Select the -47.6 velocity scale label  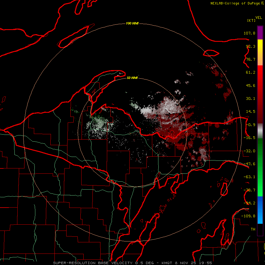point(249,164)
